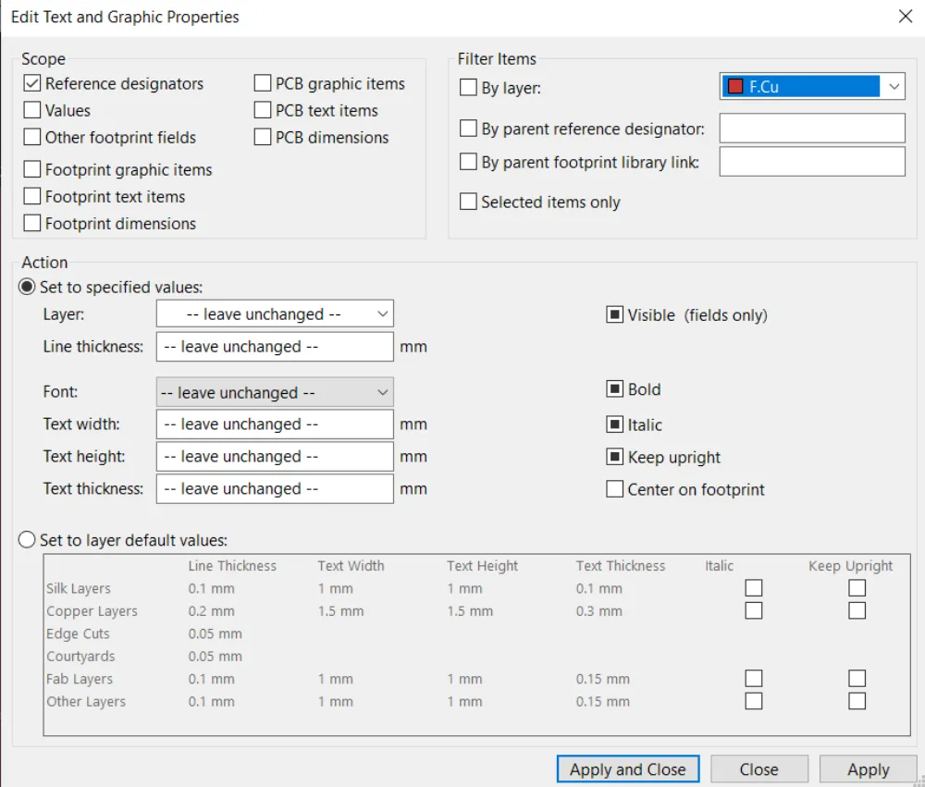Check Selected items only

(x=469, y=203)
